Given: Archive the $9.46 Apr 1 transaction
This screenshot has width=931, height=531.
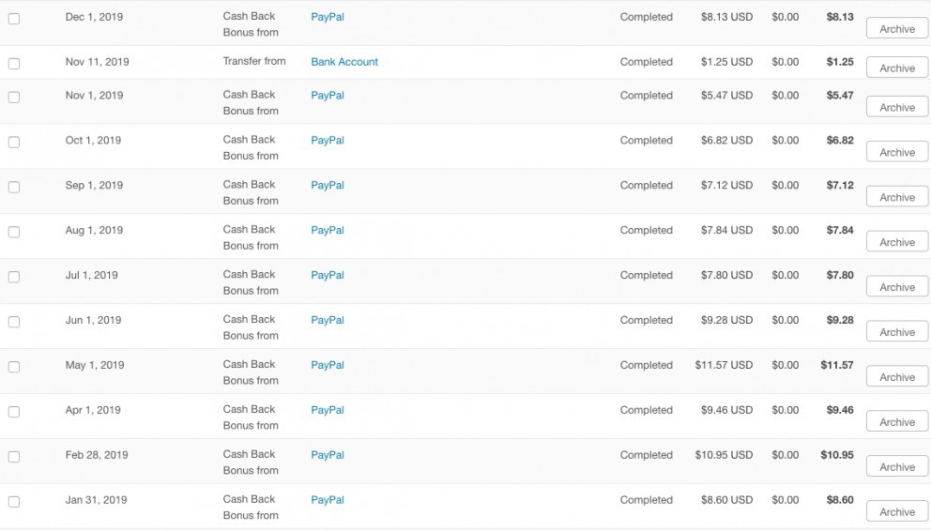Looking at the screenshot, I should (897, 422).
